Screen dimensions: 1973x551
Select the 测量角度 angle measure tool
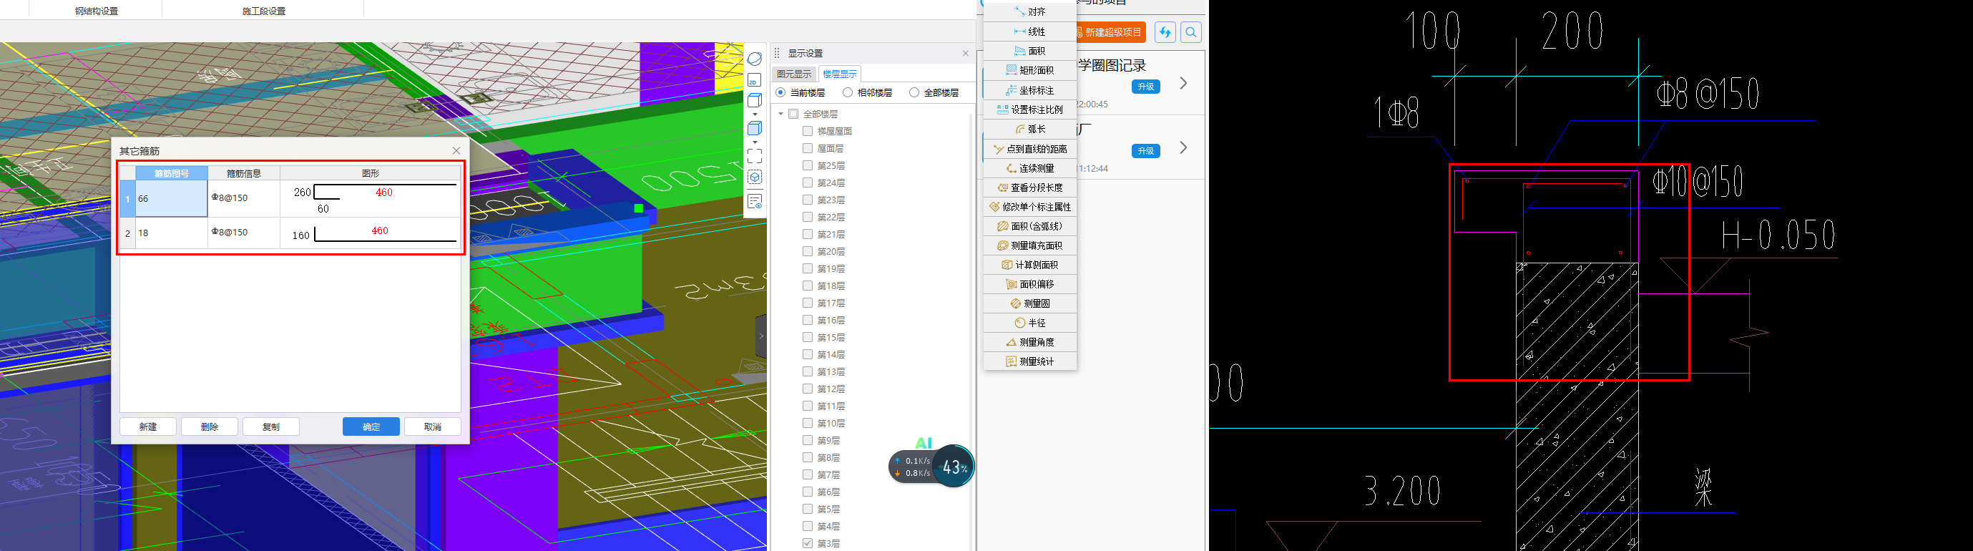point(1030,343)
